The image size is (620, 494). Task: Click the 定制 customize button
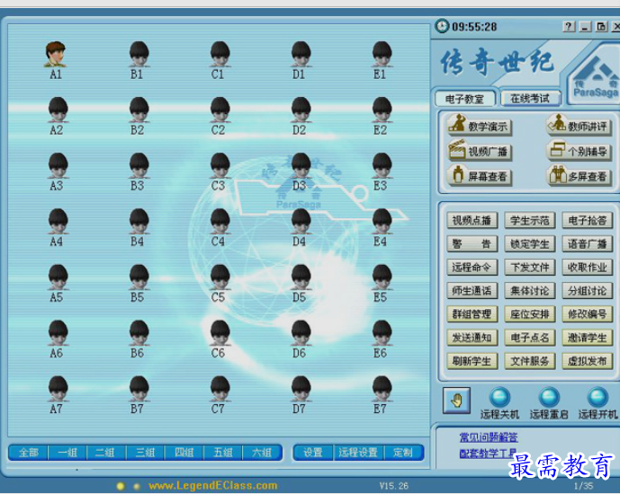[403, 452]
